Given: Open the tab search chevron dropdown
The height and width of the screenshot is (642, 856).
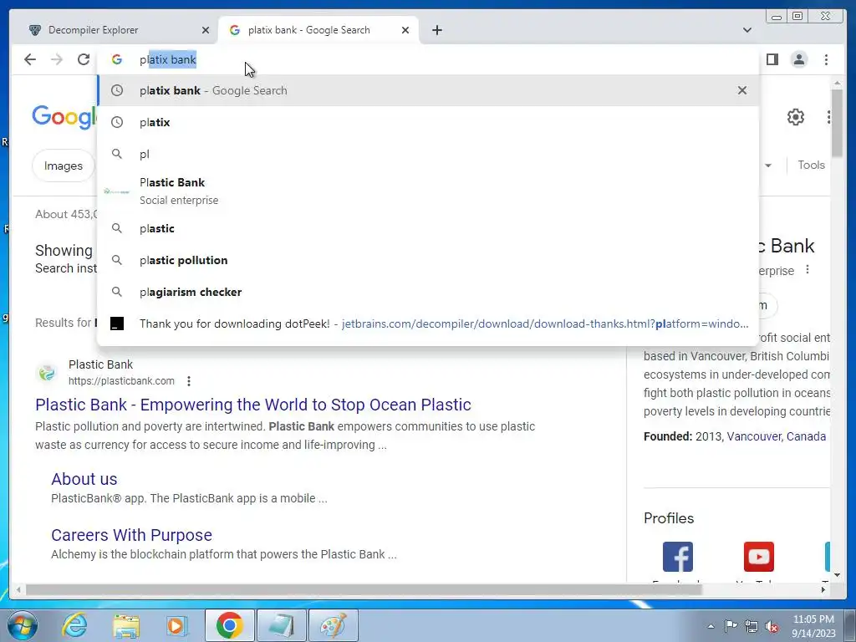Looking at the screenshot, I should pos(746,30).
